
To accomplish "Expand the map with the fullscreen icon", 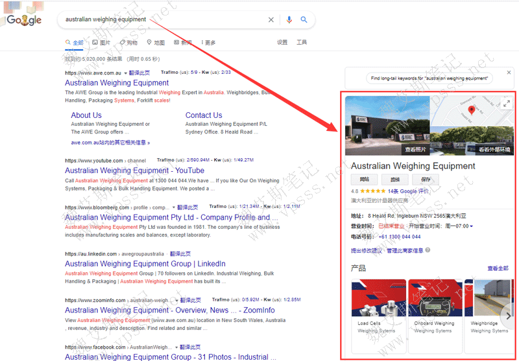I will pyautogui.click(x=507, y=104).
